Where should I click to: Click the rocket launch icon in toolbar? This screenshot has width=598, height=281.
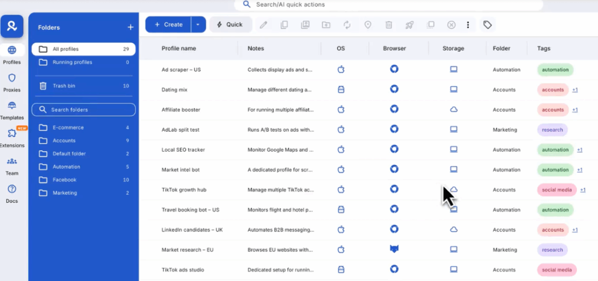(x=409, y=24)
